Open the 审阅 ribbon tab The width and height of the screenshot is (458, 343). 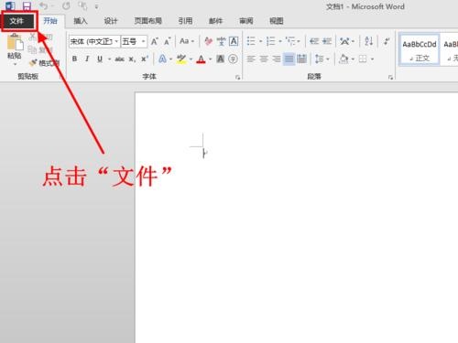coord(246,21)
